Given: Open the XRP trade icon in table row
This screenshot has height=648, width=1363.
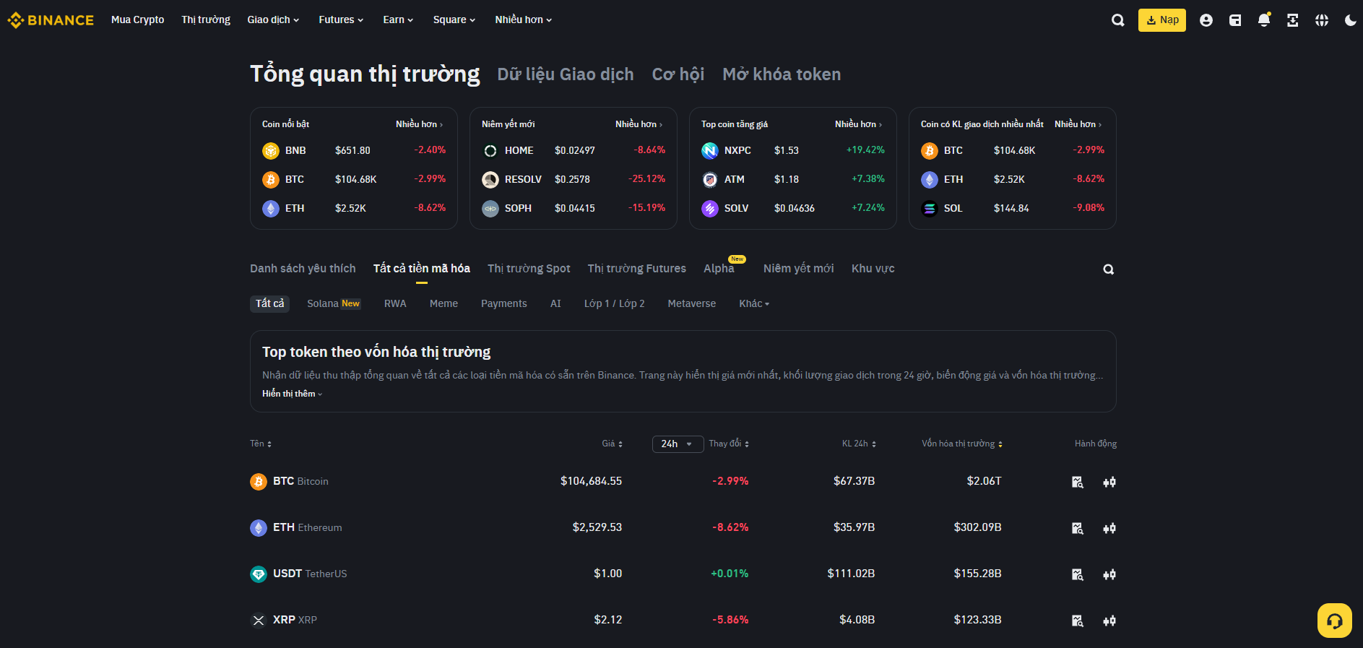Looking at the screenshot, I should point(1109,621).
